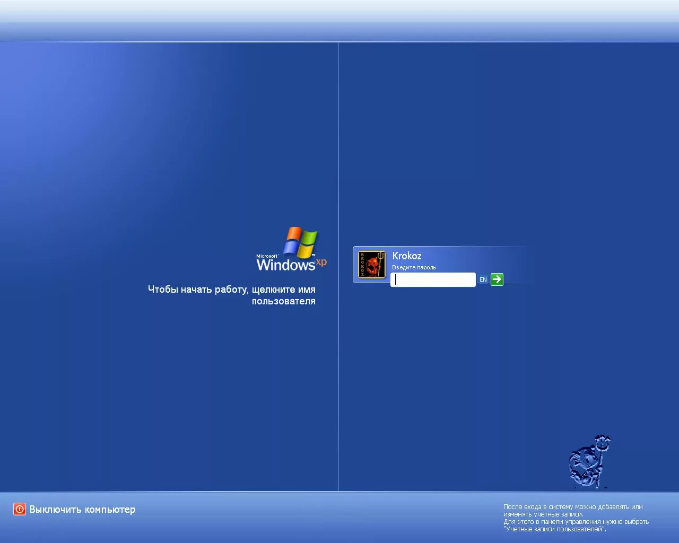Focus the password input field
Image resolution: width=679 pixels, height=543 pixels.
pos(433,279)
